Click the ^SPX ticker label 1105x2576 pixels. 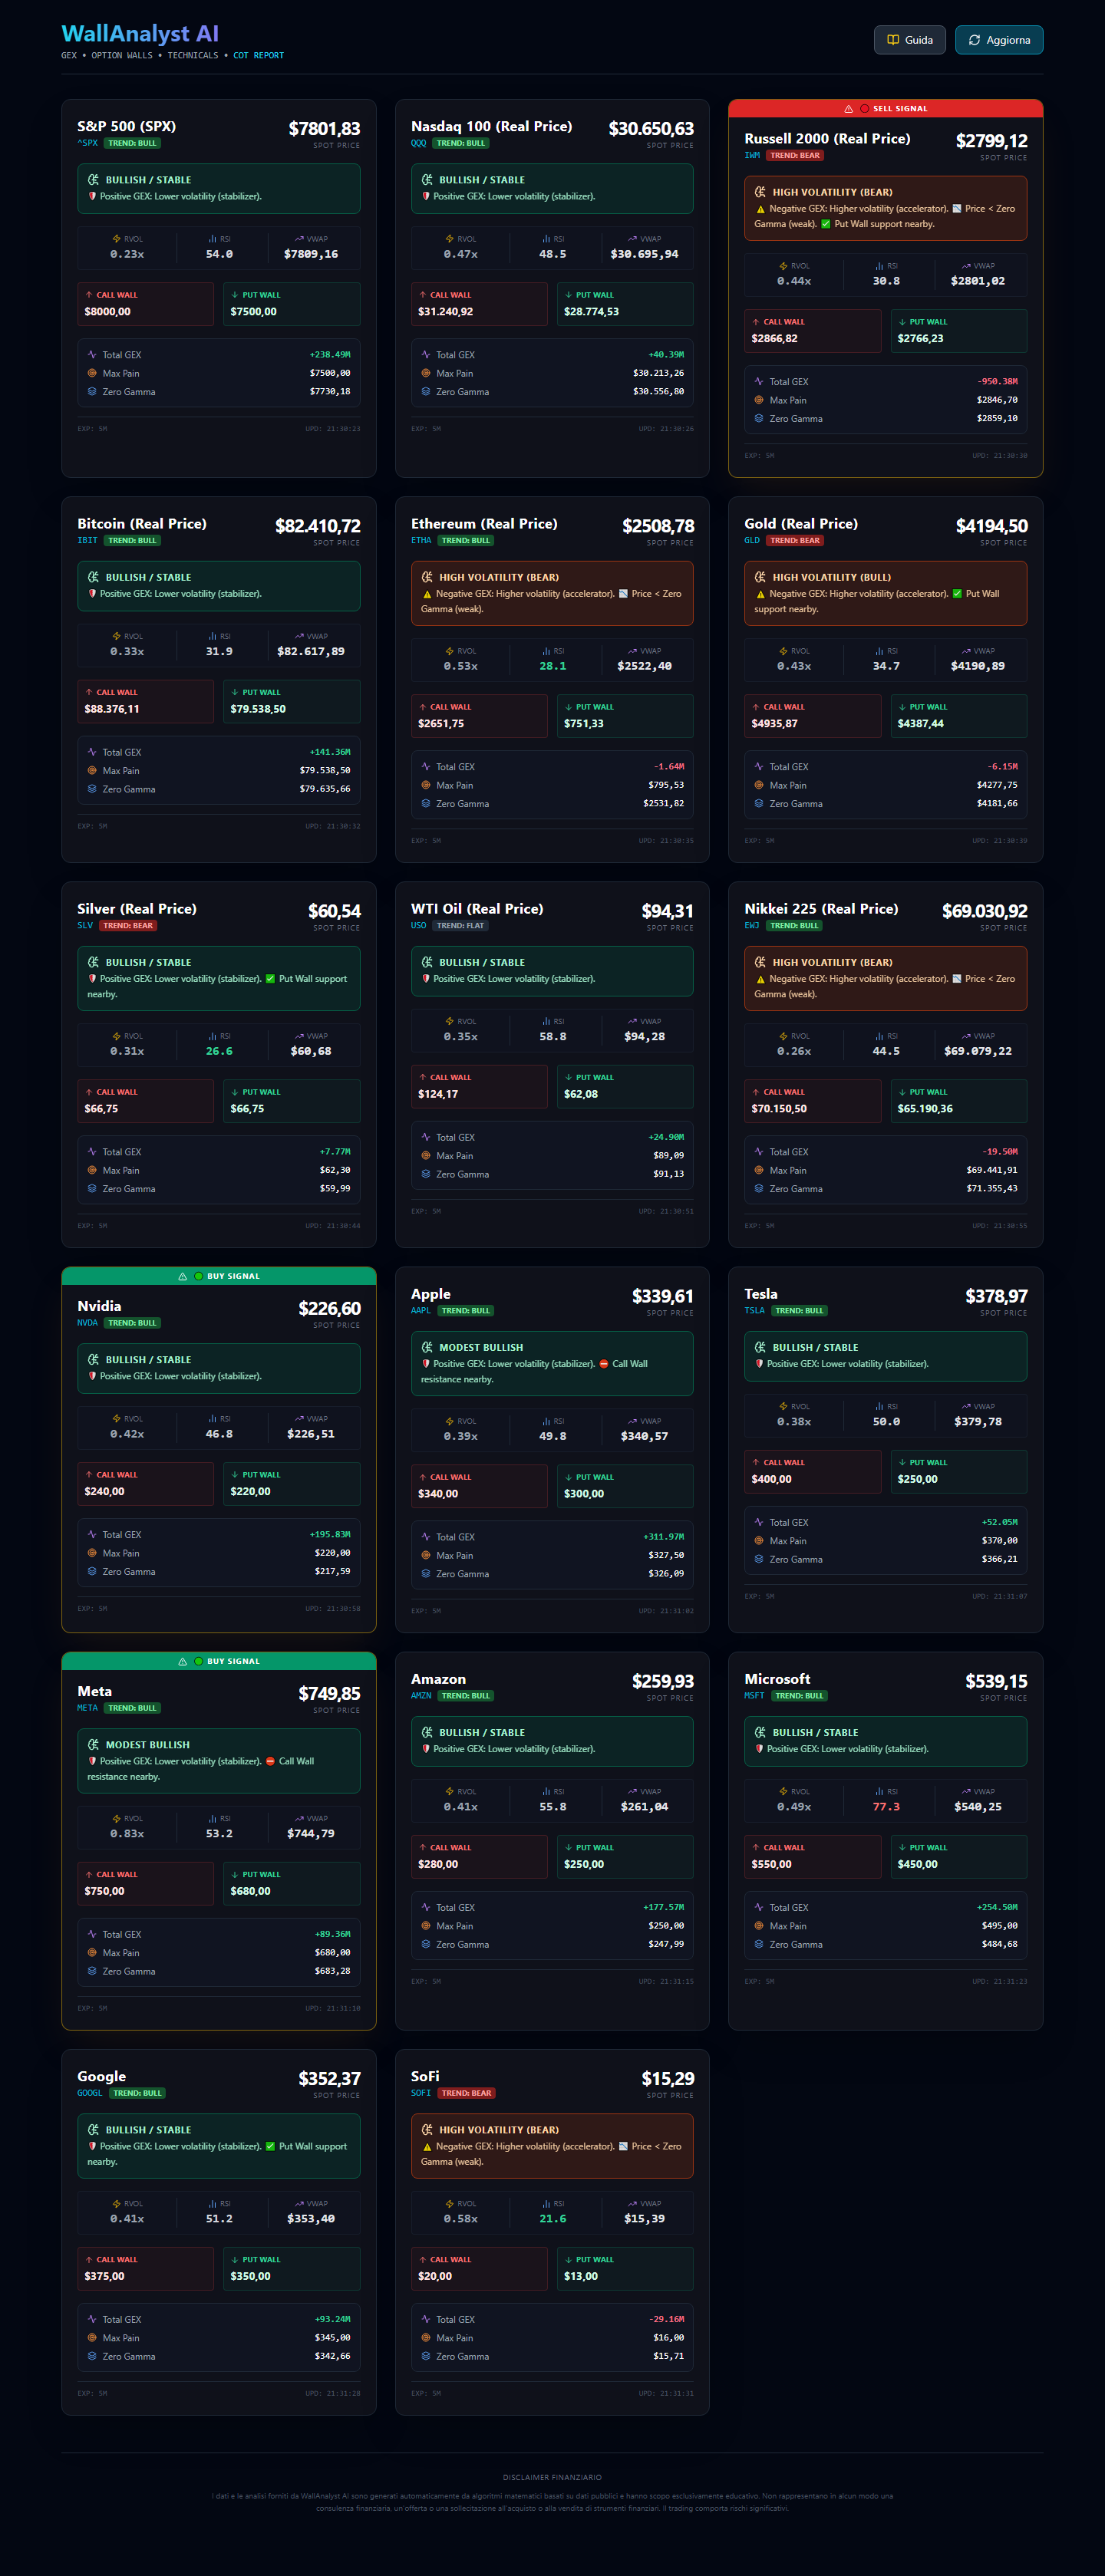click(x=88, y=143)
